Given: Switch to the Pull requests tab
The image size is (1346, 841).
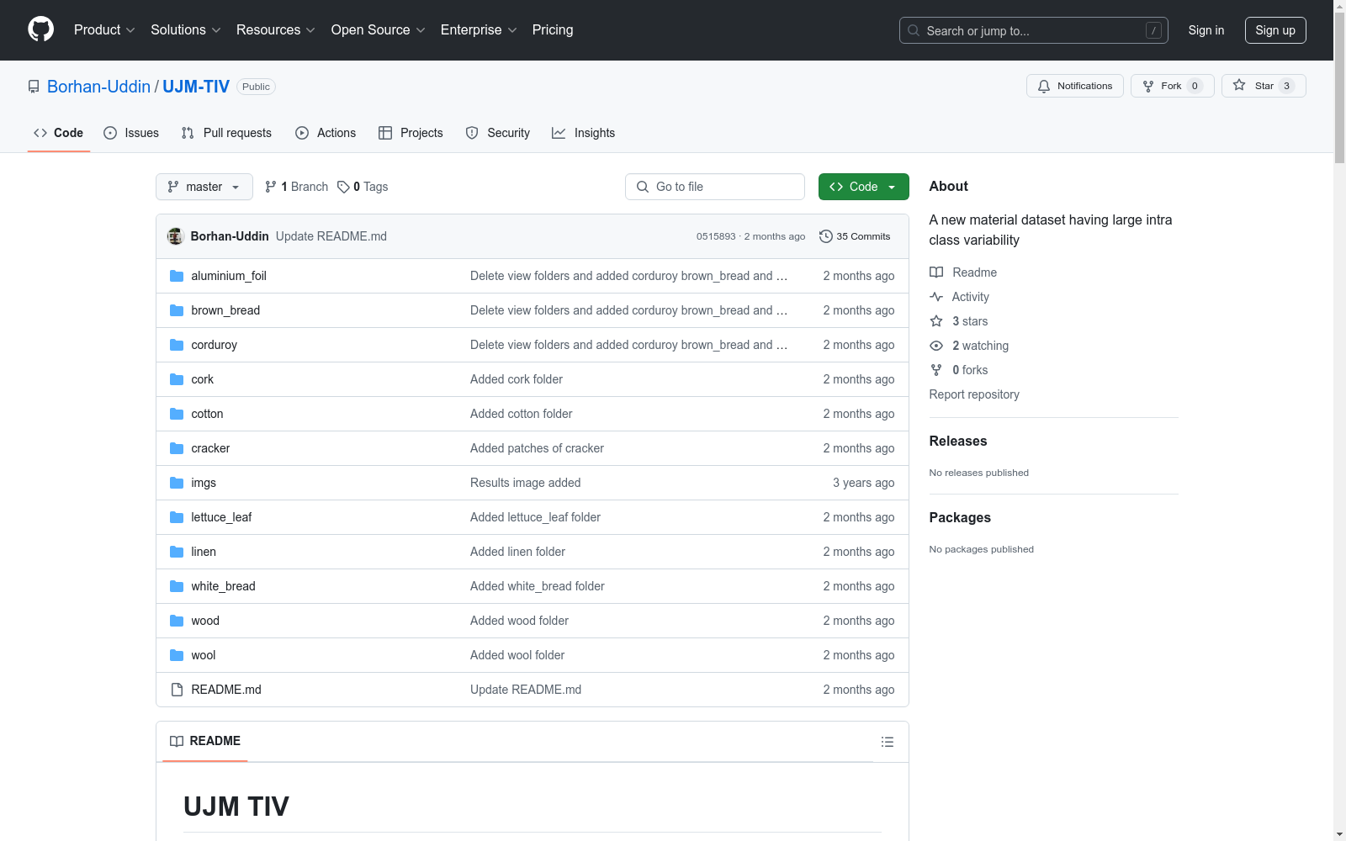Looking at the screenshot, I should click(226, 133).
